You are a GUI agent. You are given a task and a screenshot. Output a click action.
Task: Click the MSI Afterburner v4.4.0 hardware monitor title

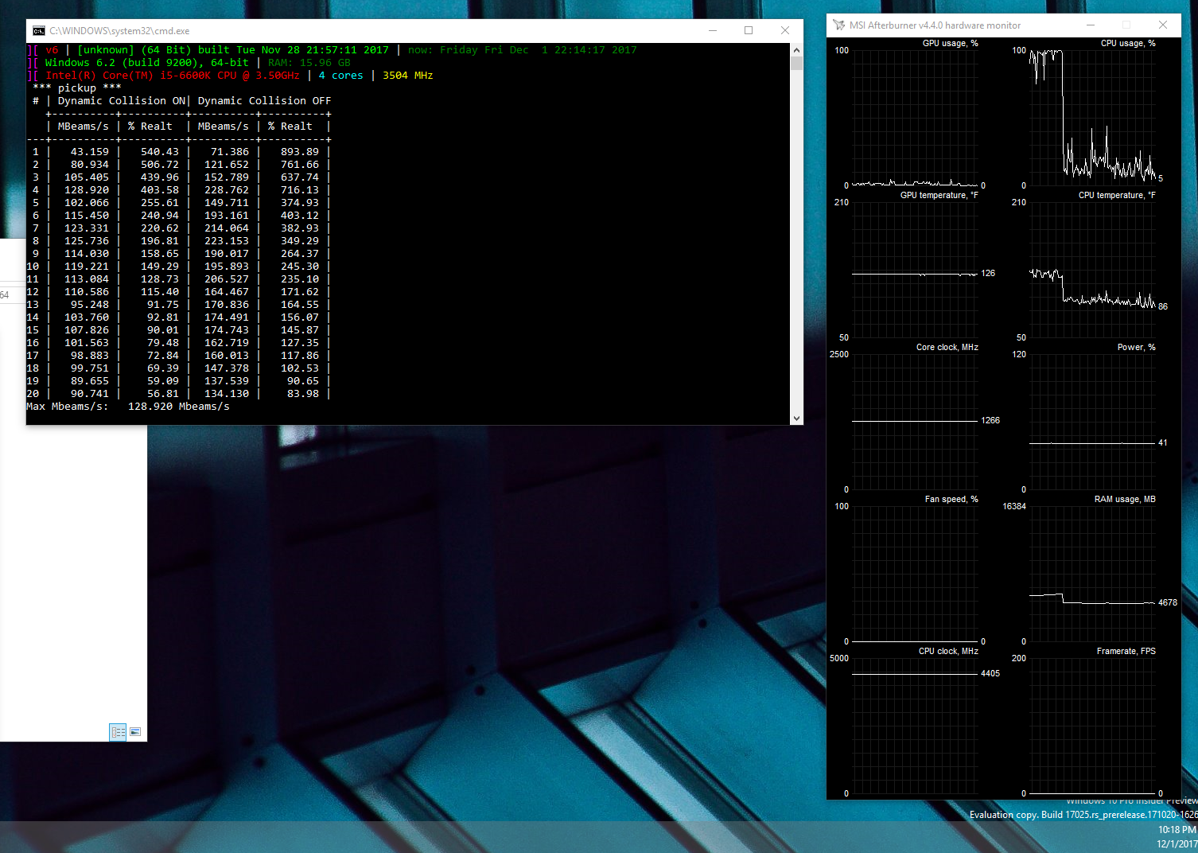tap(935, 25)
